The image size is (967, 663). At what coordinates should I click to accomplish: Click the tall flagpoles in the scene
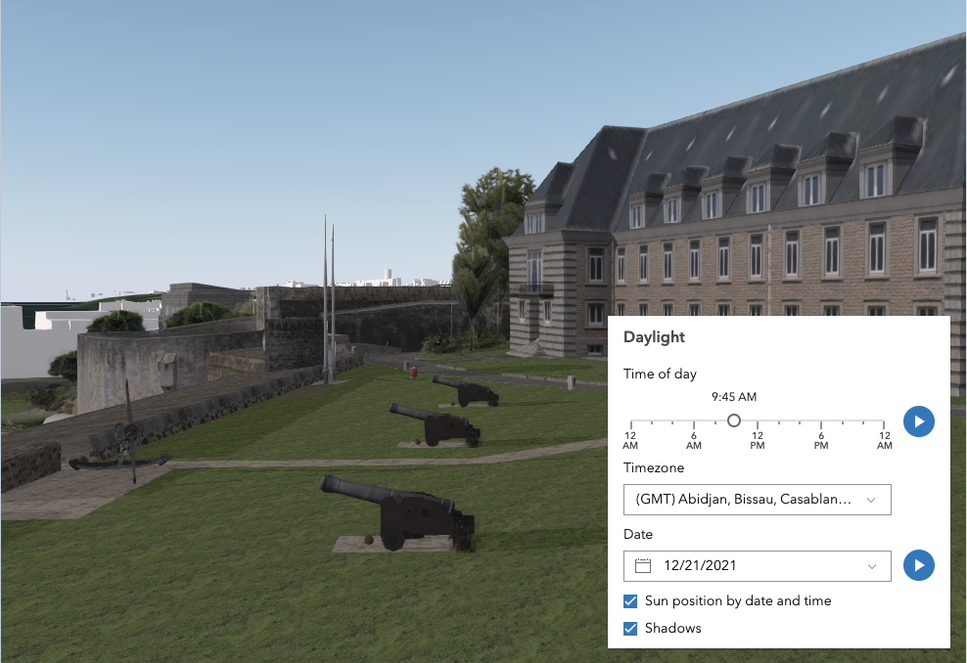[328, 303]
